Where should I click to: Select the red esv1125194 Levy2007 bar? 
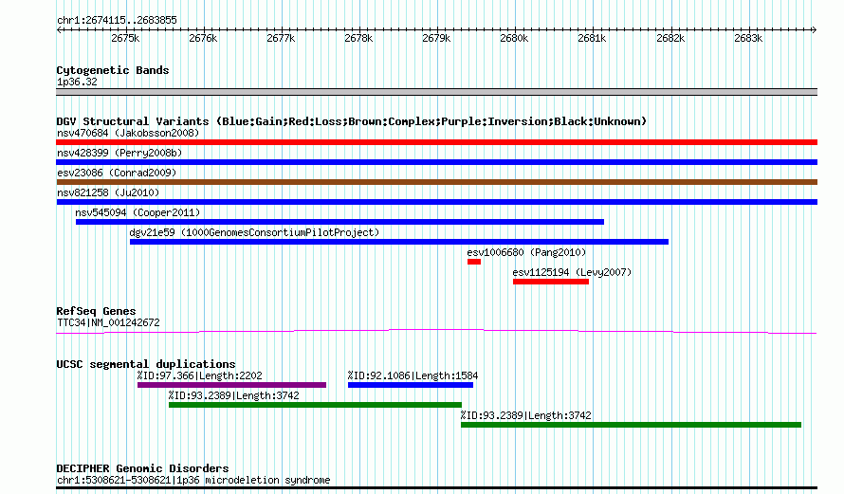point(551,282)
